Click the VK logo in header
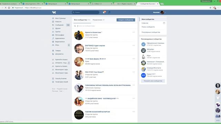This screenshot has width=221, height=124. click(x=54, y=12)
